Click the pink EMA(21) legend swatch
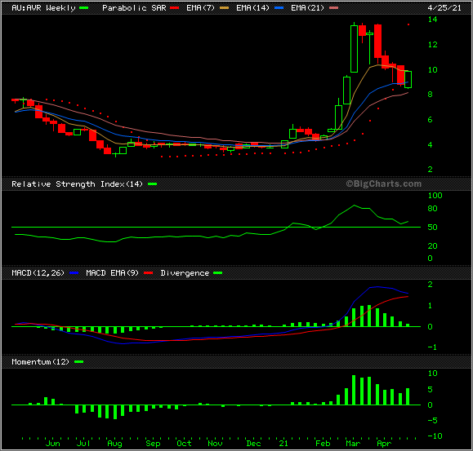Image resolution: width=473 pixels, height=451 pixels. click(x=333, y=8)
